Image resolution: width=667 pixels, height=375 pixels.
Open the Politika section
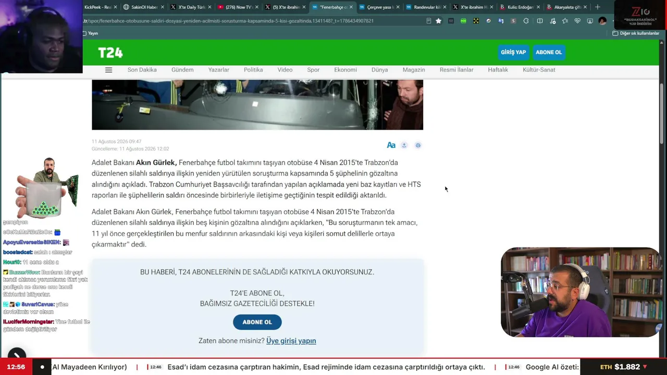(253, 70)
